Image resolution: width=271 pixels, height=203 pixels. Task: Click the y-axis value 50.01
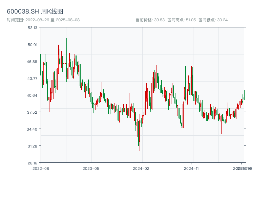click(33, 45)
